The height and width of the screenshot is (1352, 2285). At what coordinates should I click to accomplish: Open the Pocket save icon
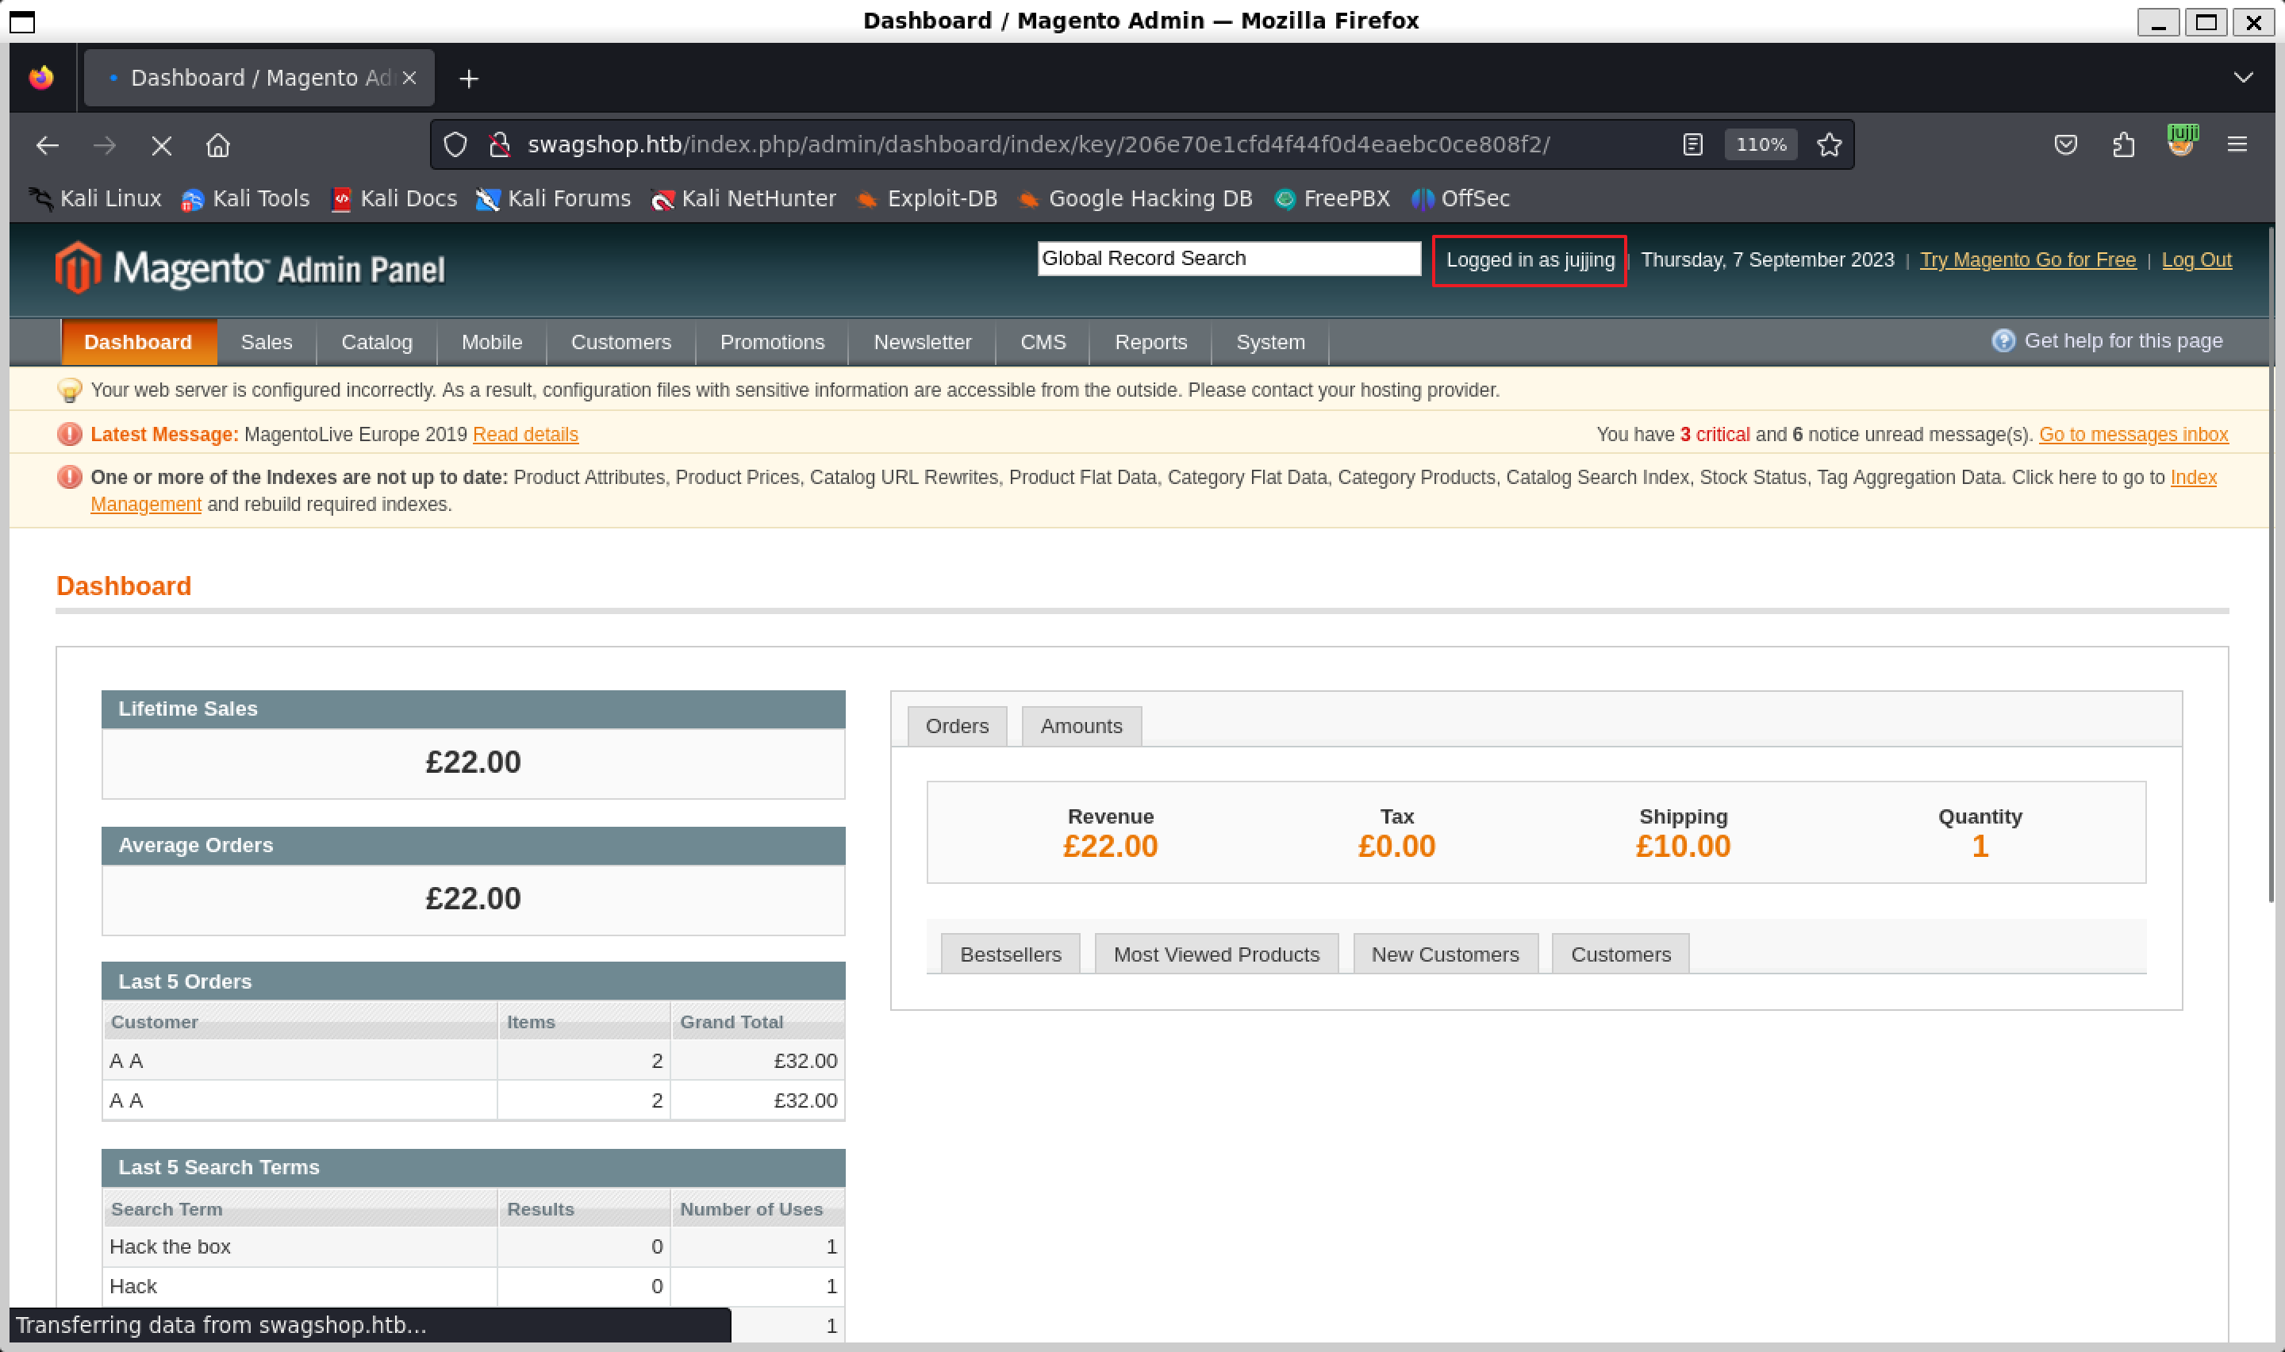pos(2064,144)
